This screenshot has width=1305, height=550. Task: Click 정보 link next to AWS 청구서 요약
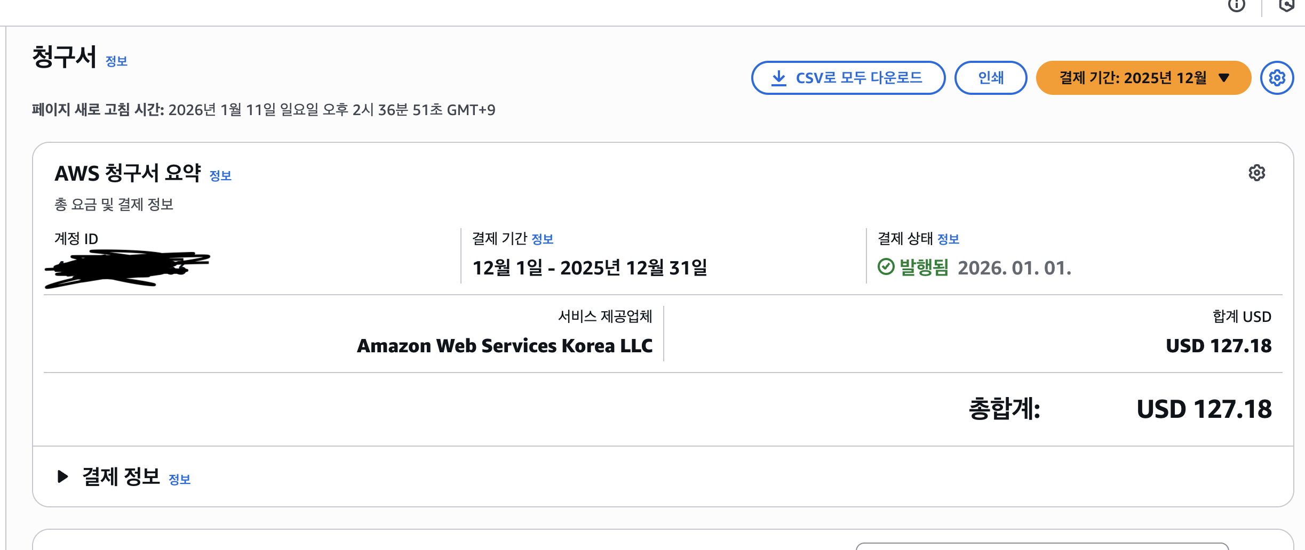(x=220, y=176)
